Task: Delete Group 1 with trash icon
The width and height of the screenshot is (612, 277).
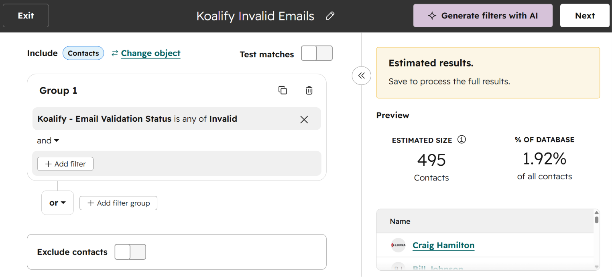Action: (x=309, y=90)
